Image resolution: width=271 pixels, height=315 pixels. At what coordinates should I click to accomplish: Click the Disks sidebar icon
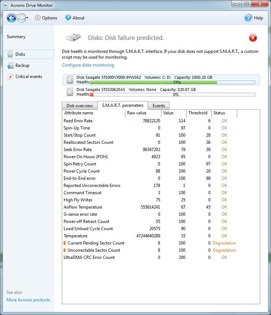point(10,54)
